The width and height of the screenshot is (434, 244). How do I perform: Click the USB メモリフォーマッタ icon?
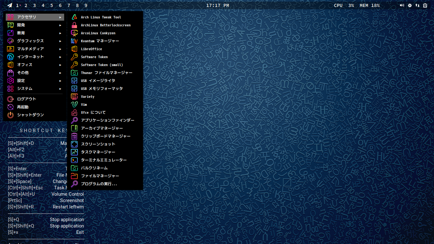pyautogui.click(x=74, y=89)
